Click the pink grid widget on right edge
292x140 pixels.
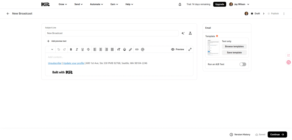coord(289,55)
